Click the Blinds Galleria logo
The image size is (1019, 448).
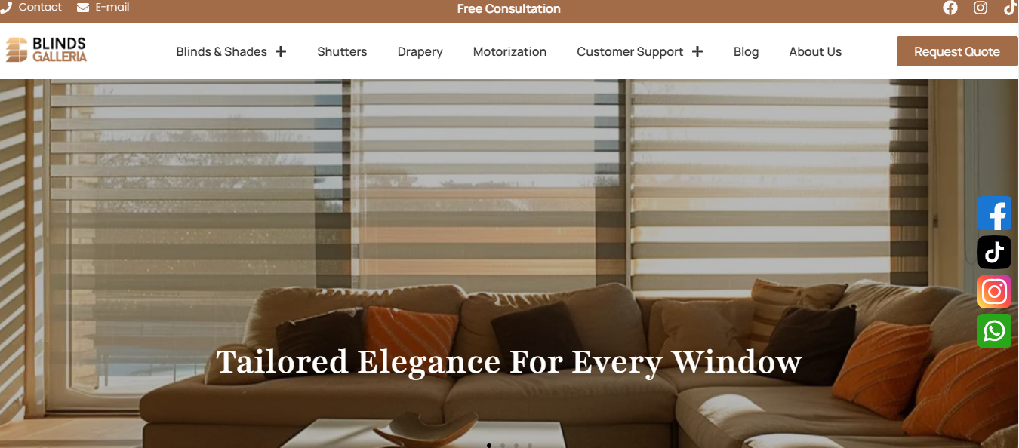[46, 50]
